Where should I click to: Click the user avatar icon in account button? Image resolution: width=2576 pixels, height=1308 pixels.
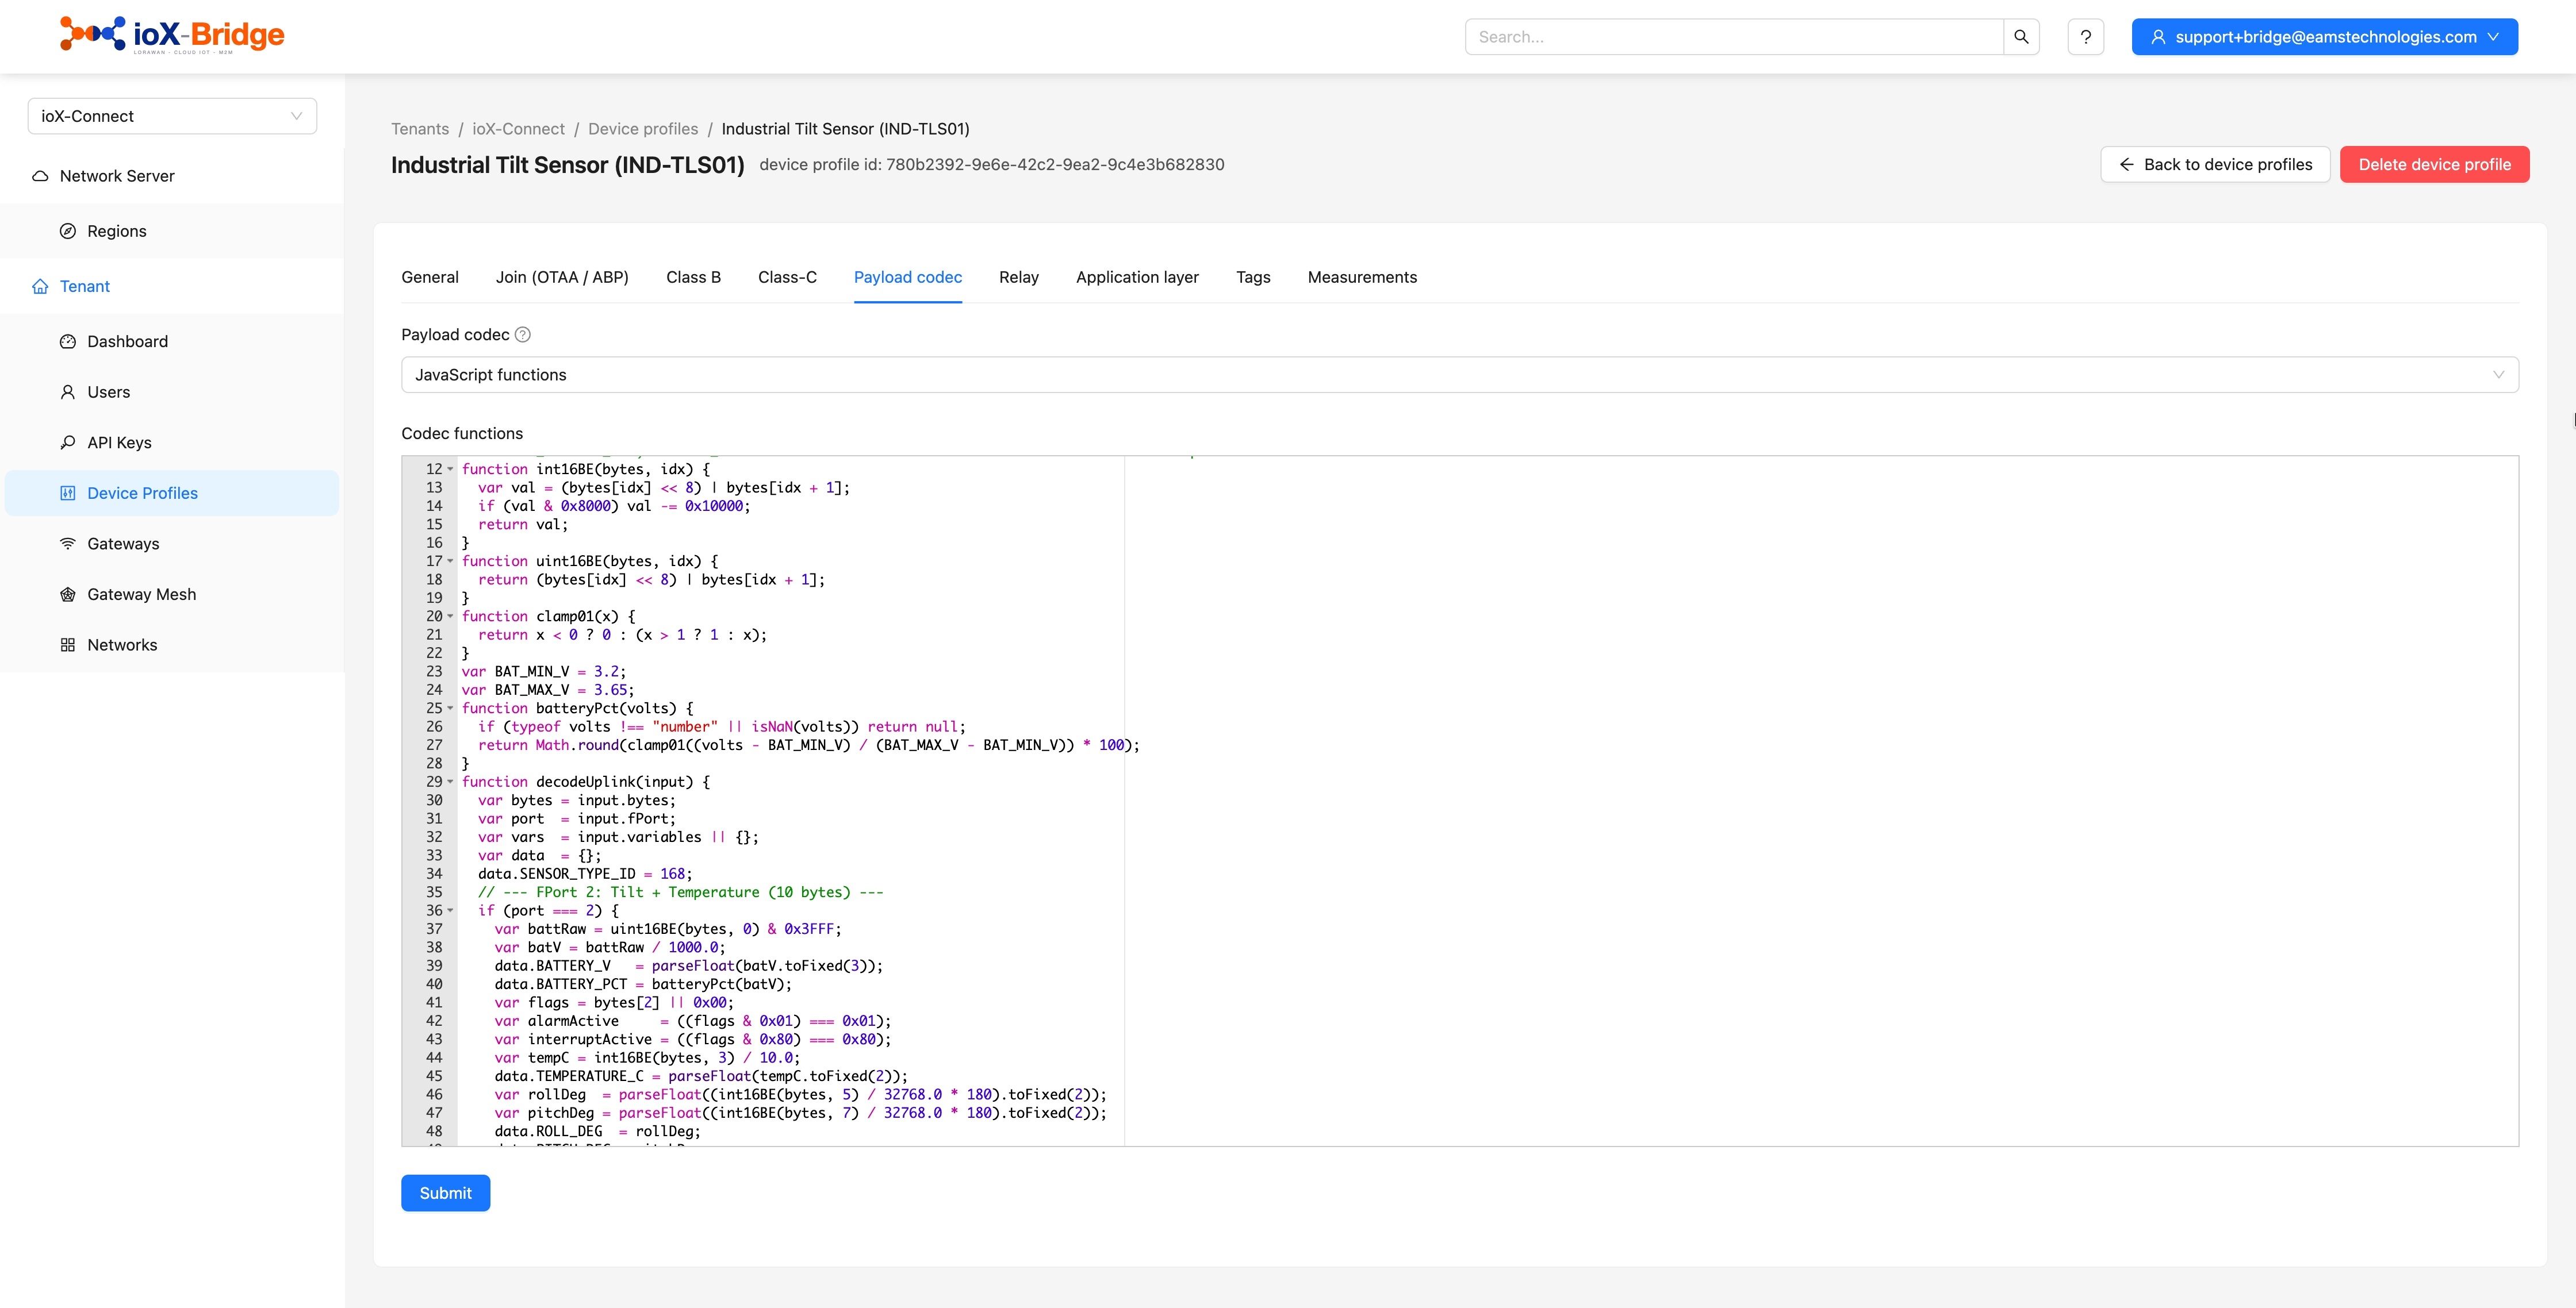(2157, 37)
